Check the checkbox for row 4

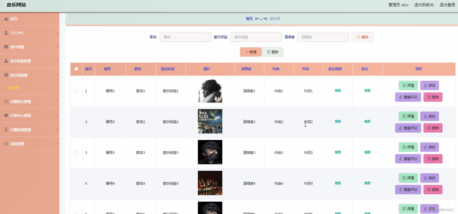point(76,183)
